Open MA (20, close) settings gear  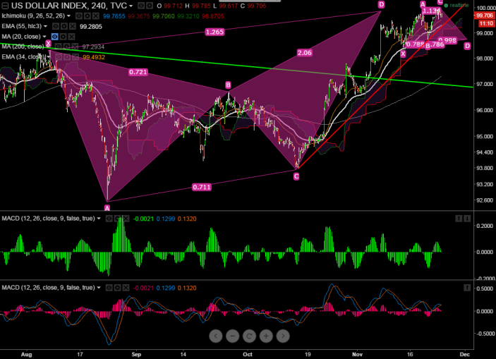point(63,37)
